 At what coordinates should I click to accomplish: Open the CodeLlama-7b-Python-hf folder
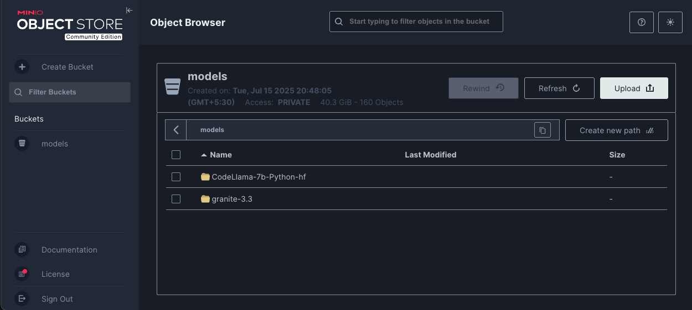click(259, 177)
